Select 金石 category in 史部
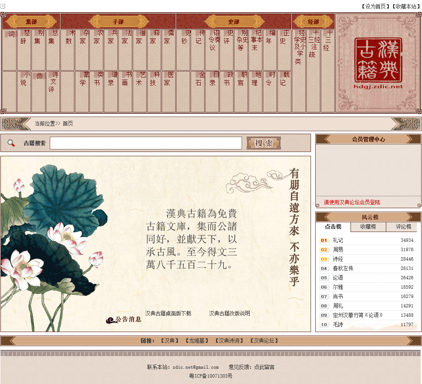Image resolution: width=422 pixels, height=384 pixels. coord(200,79)
